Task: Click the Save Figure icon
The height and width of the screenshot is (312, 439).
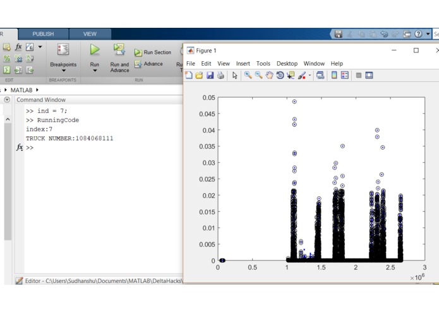Action: click(x=210, y=75)
